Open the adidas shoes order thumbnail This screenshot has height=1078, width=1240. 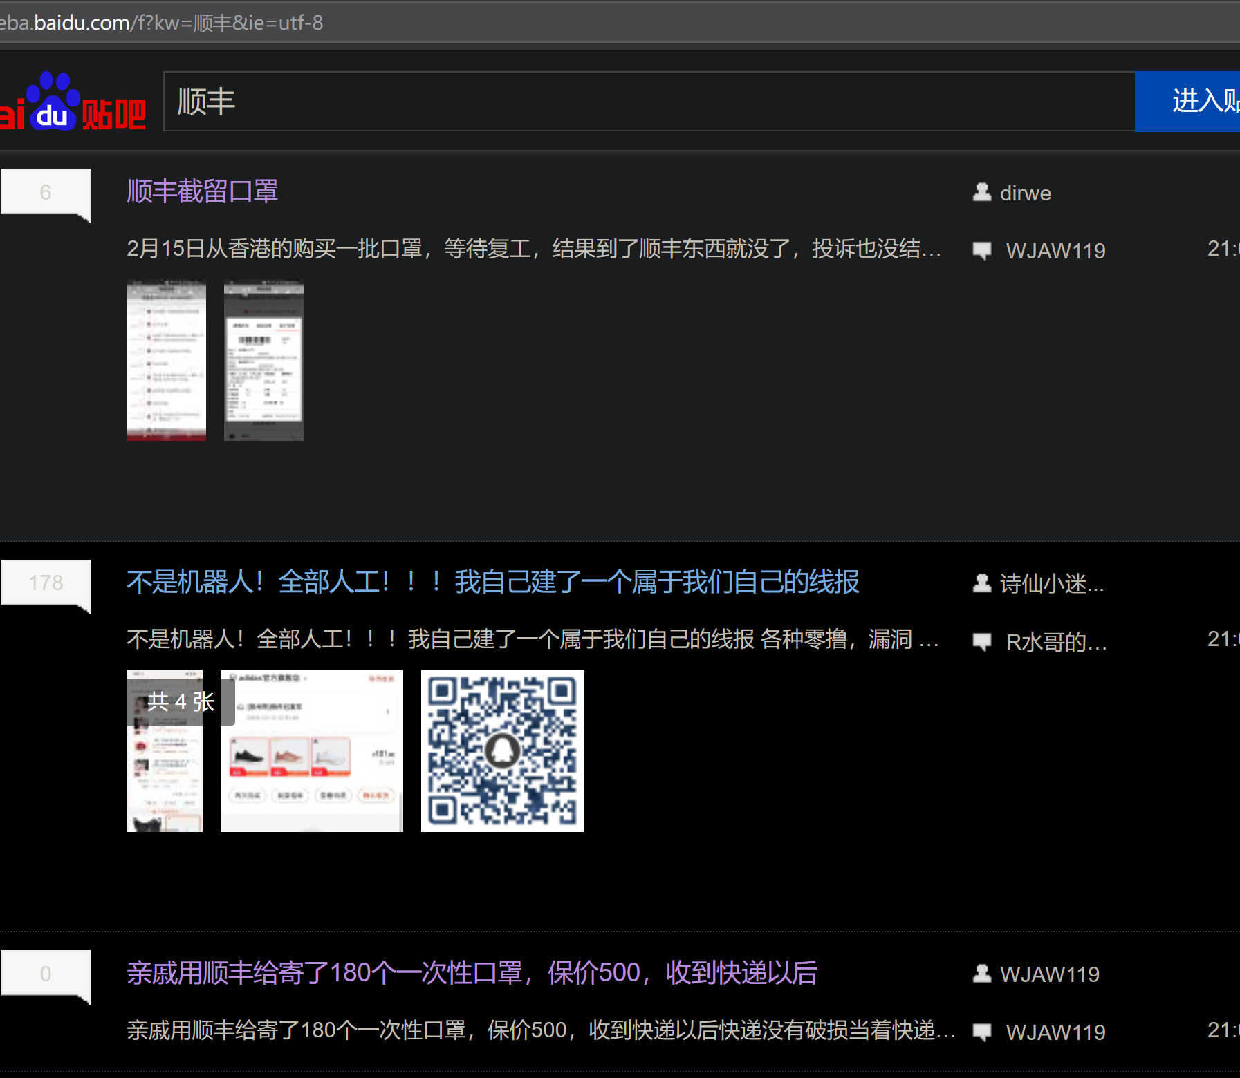[312, 750]
